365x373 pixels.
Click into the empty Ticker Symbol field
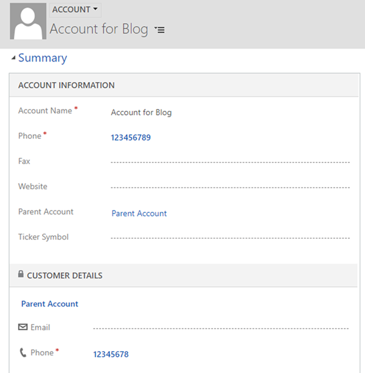(230, 237)
